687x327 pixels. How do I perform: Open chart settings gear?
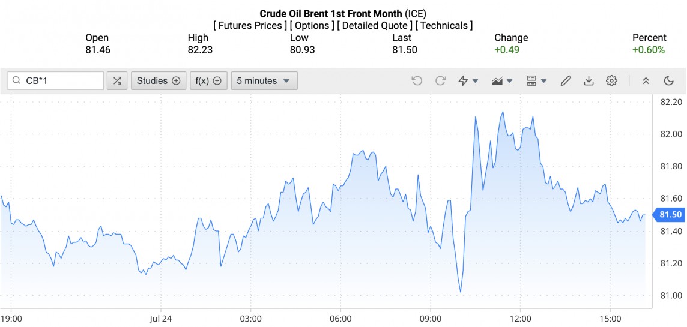coord(611,81)
